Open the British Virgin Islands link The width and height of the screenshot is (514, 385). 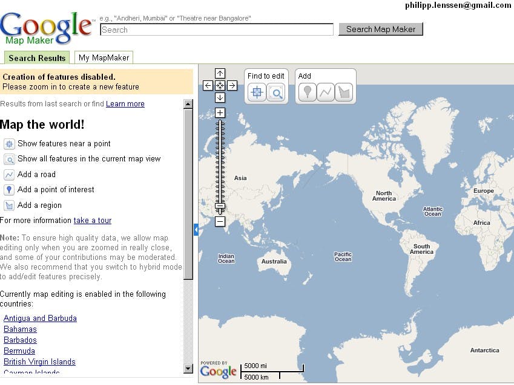39,361
